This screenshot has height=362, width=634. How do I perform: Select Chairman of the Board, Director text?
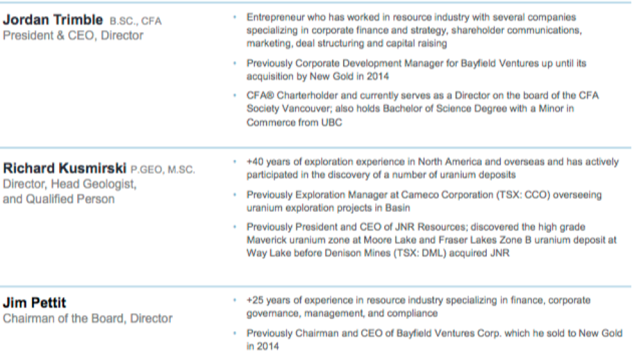click(88, 318)
